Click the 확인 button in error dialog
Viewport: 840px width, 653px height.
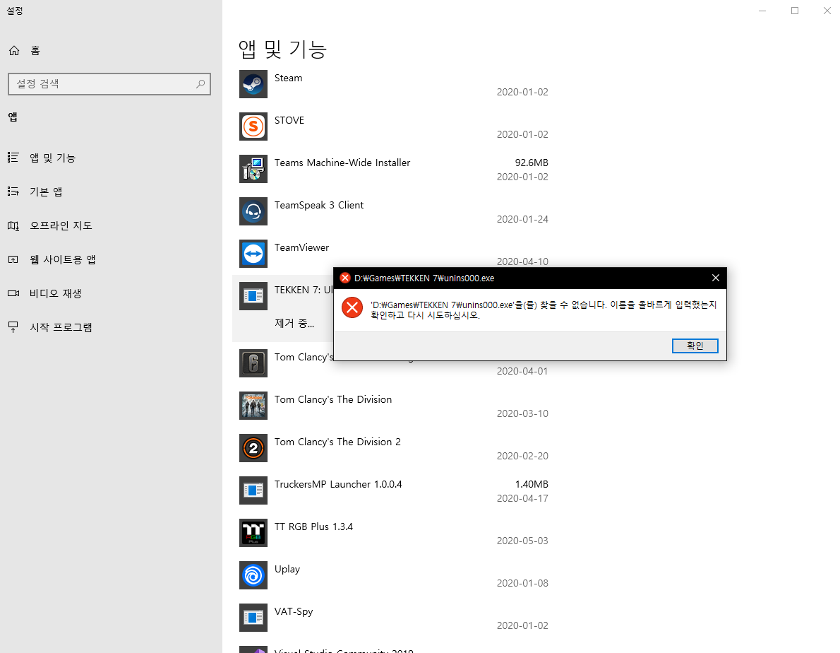695,346
